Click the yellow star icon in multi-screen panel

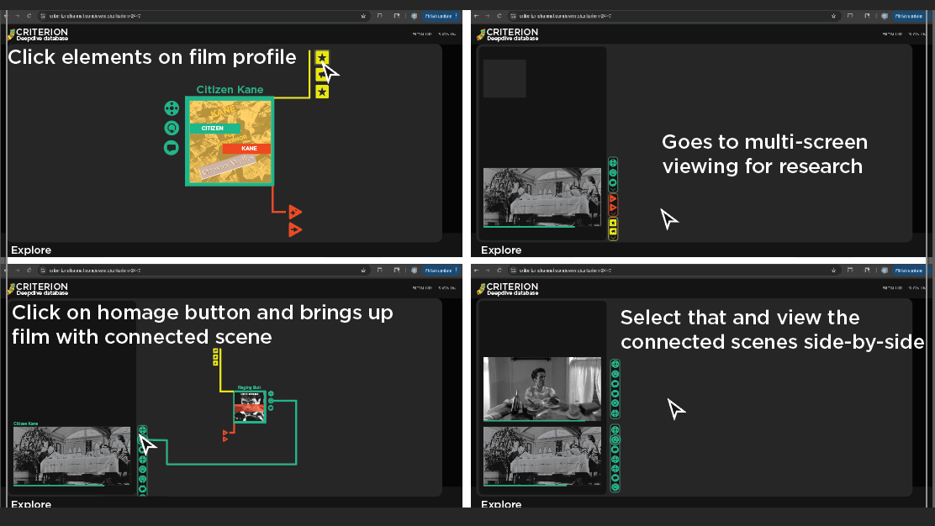tap(612, 223)
